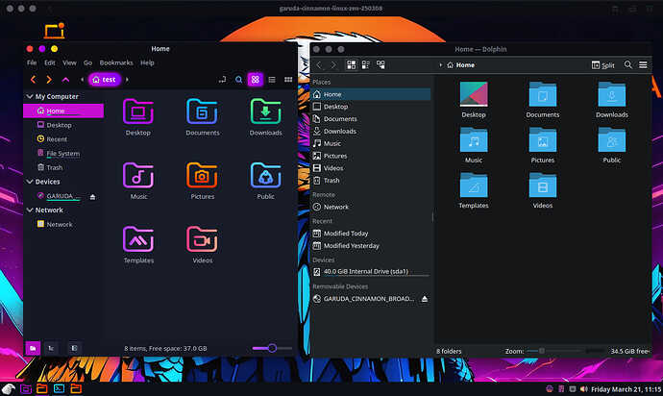The height and width of the screenshot is (396, 663).
Task: Open the Dolphin hamburger menu
Action: [643, 64]
